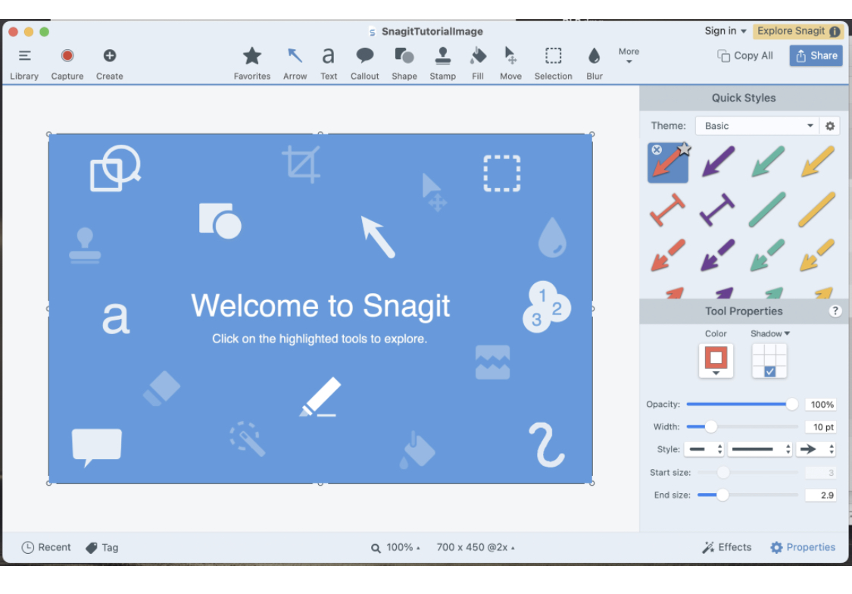Click the Tag button
The image size is (852, 594).
point(102,547)
